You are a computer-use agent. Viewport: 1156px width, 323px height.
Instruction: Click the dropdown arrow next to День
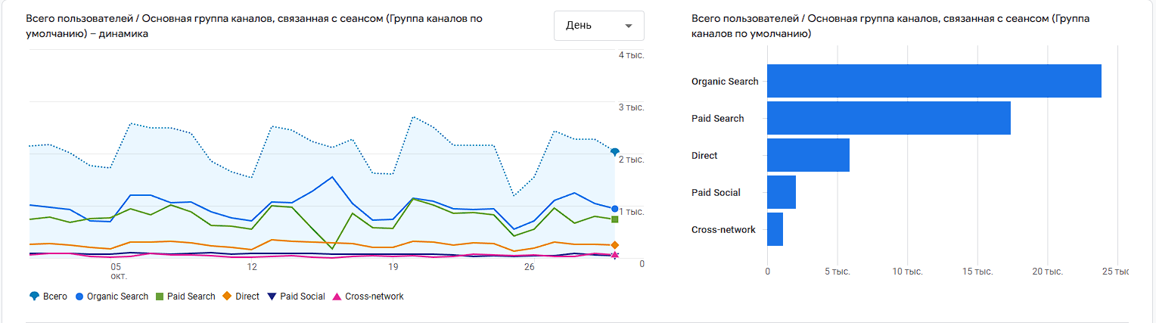[x=628, y=26]
